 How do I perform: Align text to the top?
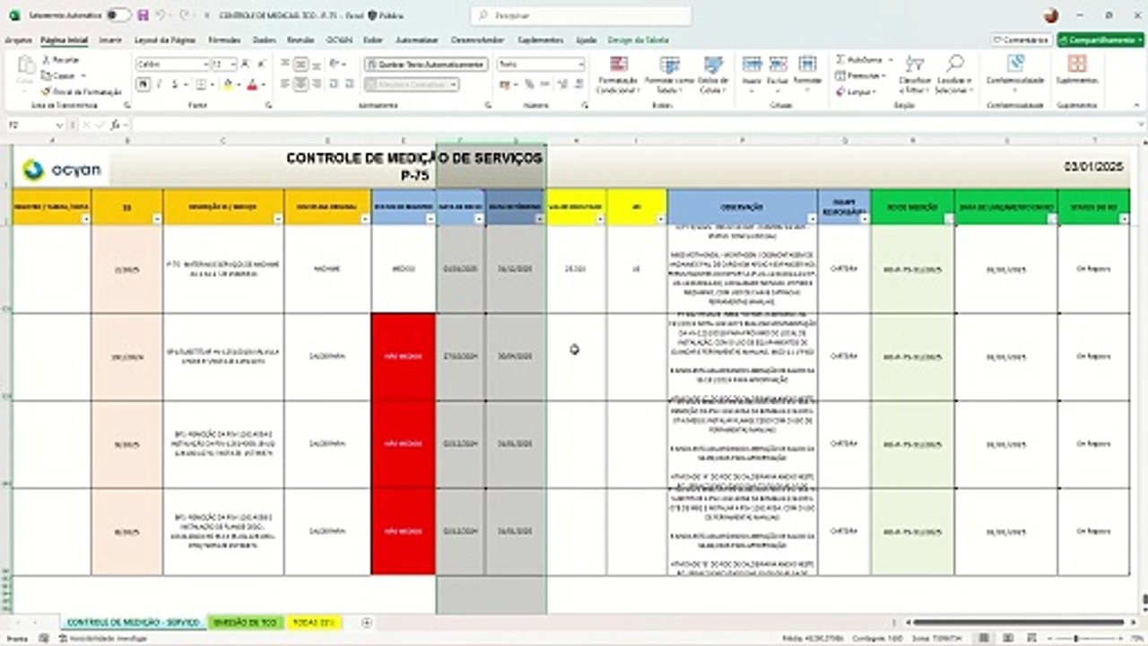pos(285,65)
